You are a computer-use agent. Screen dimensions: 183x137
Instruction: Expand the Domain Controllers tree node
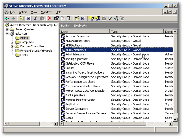(x=12, y=47)
